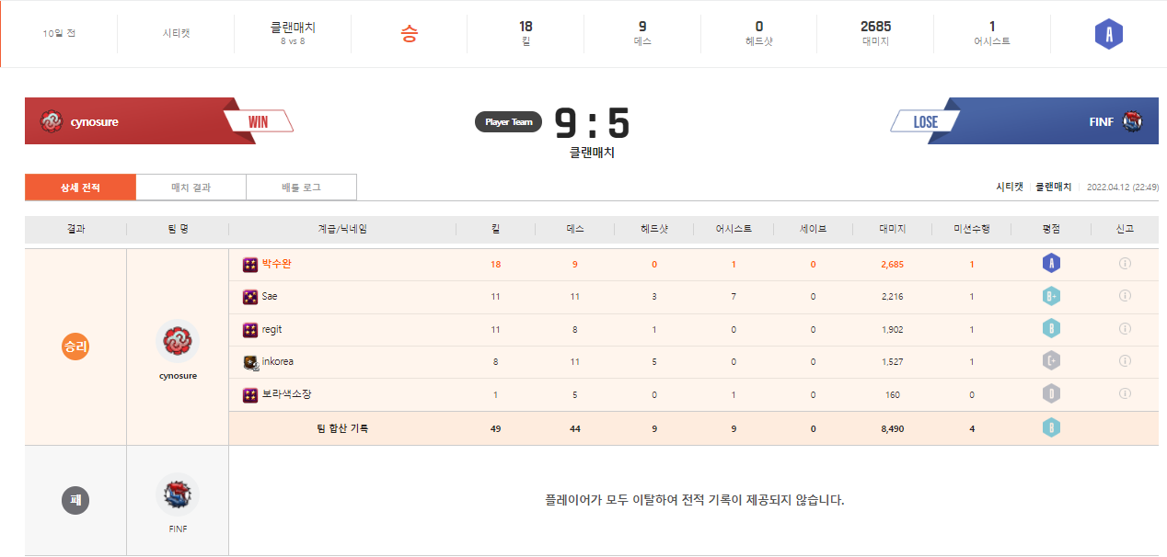
Task: Click the Player Team badge
Action: click(x=508, y=122)
